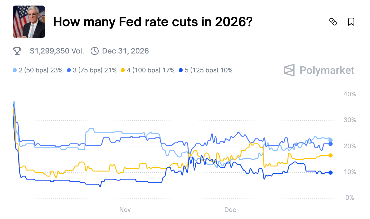Screen dimensions: 370x219
Task: Open the Powell market thumbnail image
Action: tap(29, 22)
